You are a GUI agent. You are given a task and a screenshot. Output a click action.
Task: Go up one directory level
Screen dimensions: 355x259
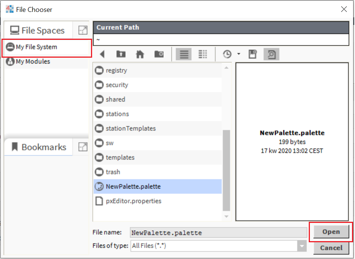(x=121, y=54)
